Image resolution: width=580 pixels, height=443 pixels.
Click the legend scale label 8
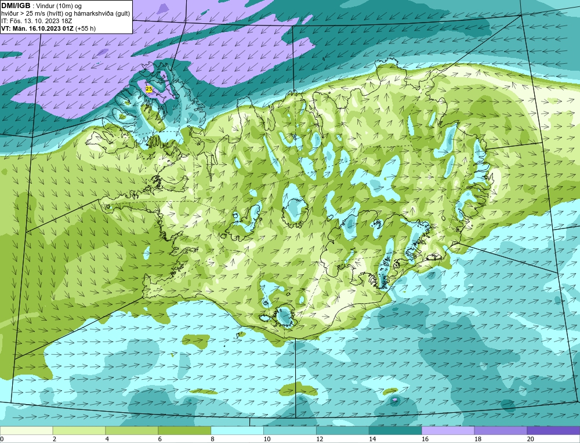pyautogui.click(x=213, y=439)
